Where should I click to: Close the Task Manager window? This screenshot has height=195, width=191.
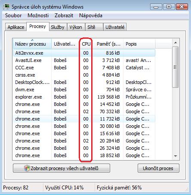pos(182,7)
